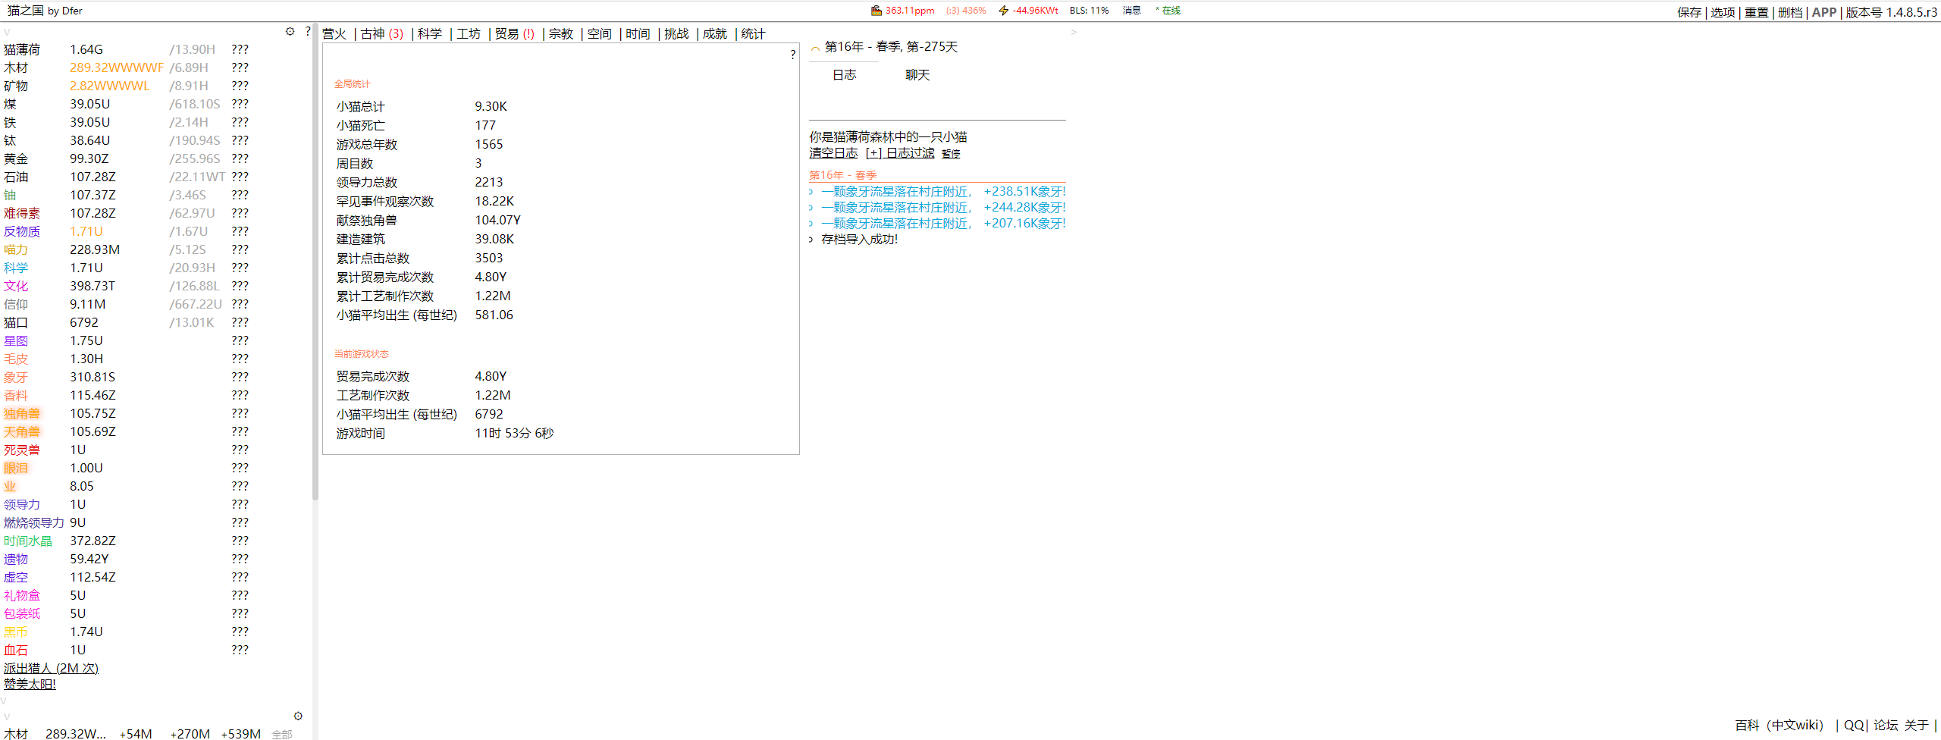Open the resource panel gear settings
The image size is (1941, 740).
point(290,32)
